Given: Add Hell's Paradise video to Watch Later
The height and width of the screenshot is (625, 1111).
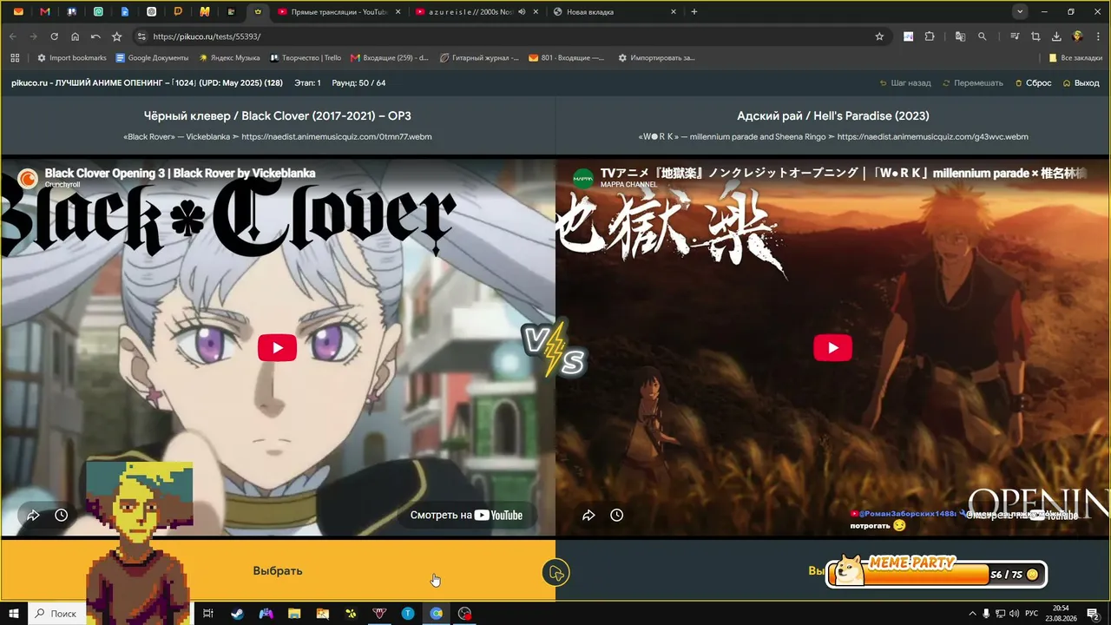Looking at the screenshot, I should pos(616,515).
